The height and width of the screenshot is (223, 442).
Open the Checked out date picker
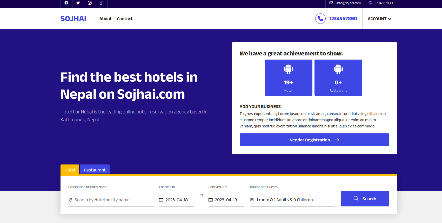(x=226, y=200)
